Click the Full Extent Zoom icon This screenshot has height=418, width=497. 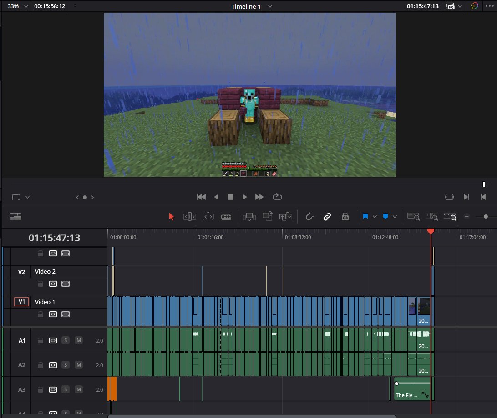point(413,217)
